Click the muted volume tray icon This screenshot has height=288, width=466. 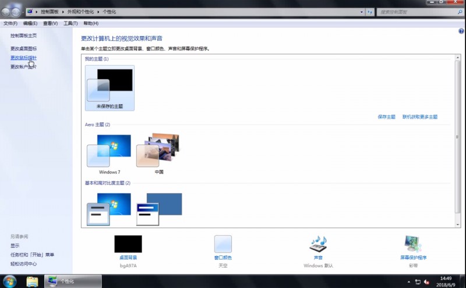[426, 282]
